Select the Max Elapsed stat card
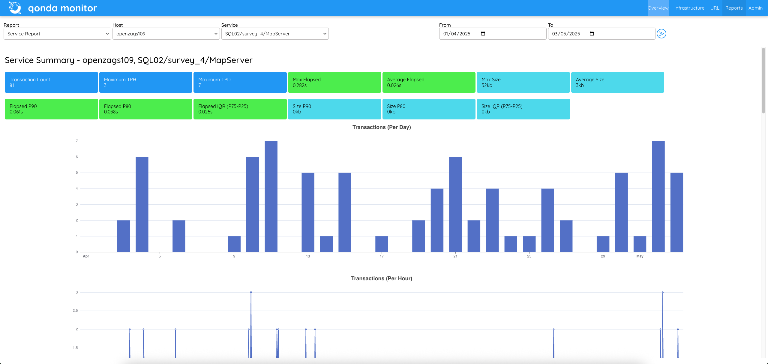The image size is (768, 364). pos(334,82)
